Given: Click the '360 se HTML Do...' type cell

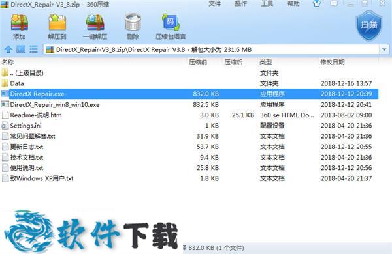Looking at the screenshot, I should coord(287,115).
